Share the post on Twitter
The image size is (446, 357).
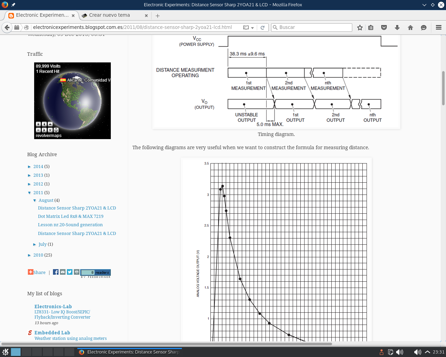(x=70, y=272)
